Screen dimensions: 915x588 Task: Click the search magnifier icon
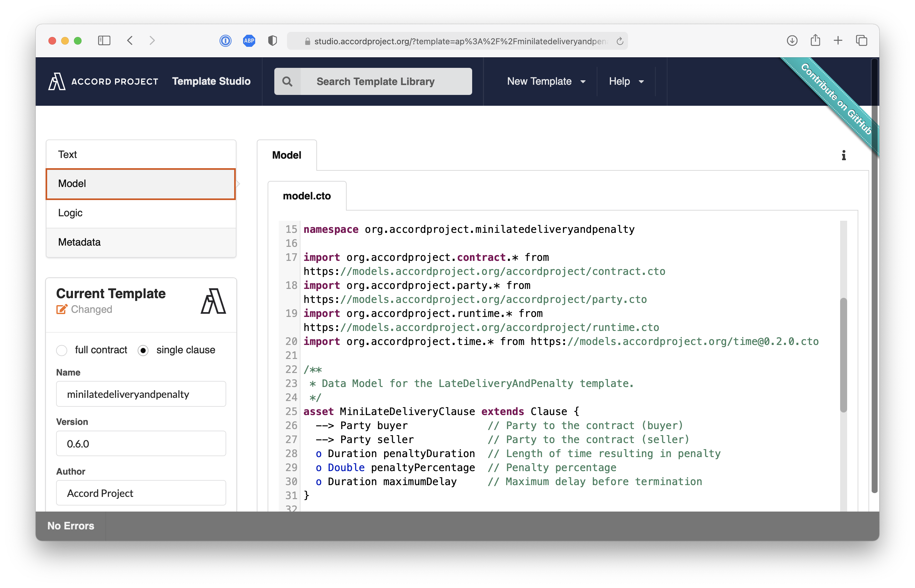pos(287,81)
